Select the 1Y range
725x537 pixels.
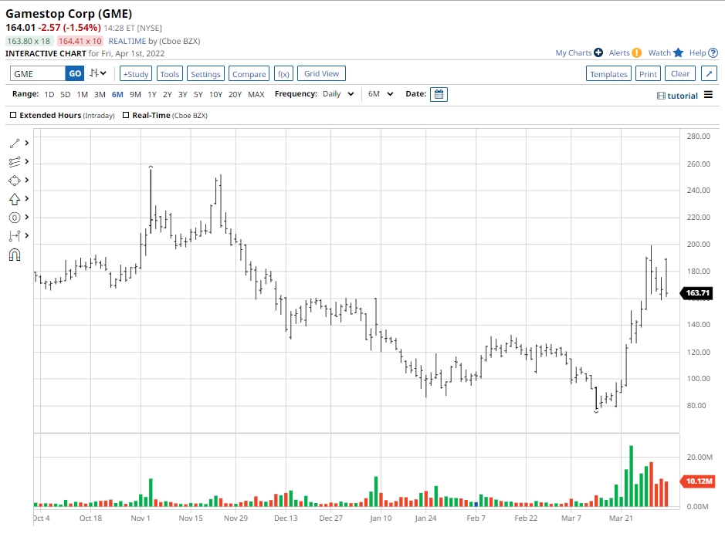click(151, 94)
